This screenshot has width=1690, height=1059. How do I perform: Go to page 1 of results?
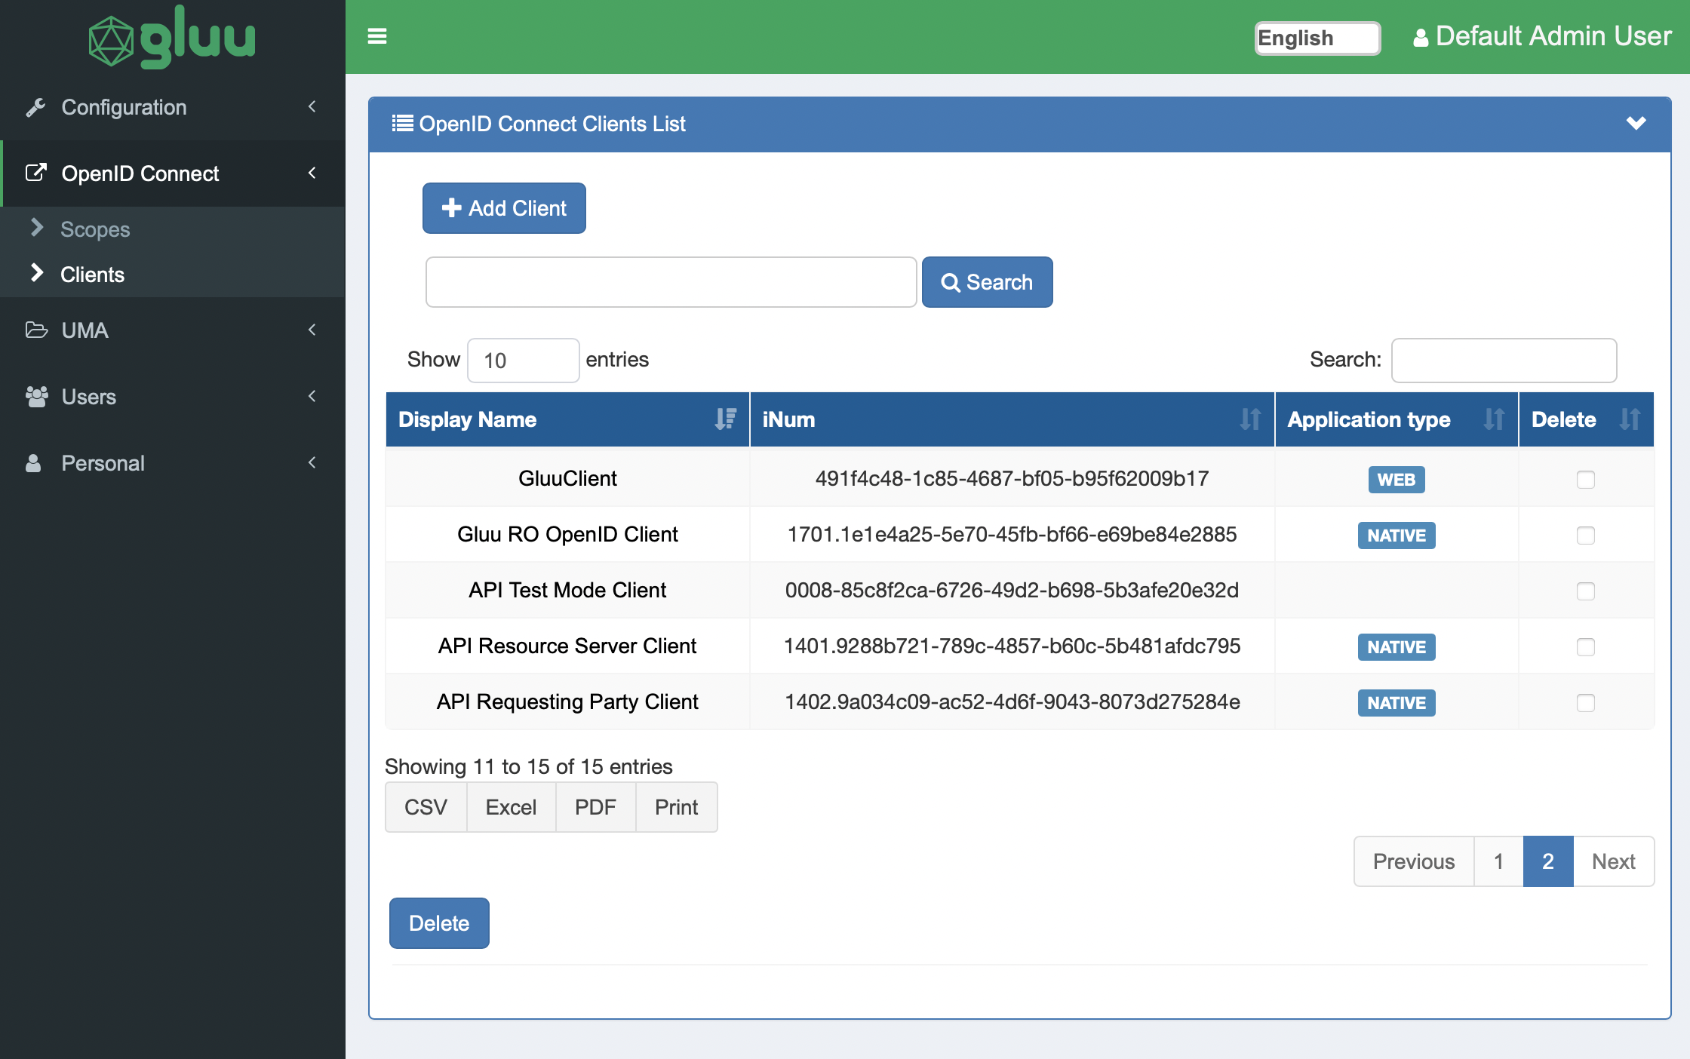click(x=1498, y=861)
